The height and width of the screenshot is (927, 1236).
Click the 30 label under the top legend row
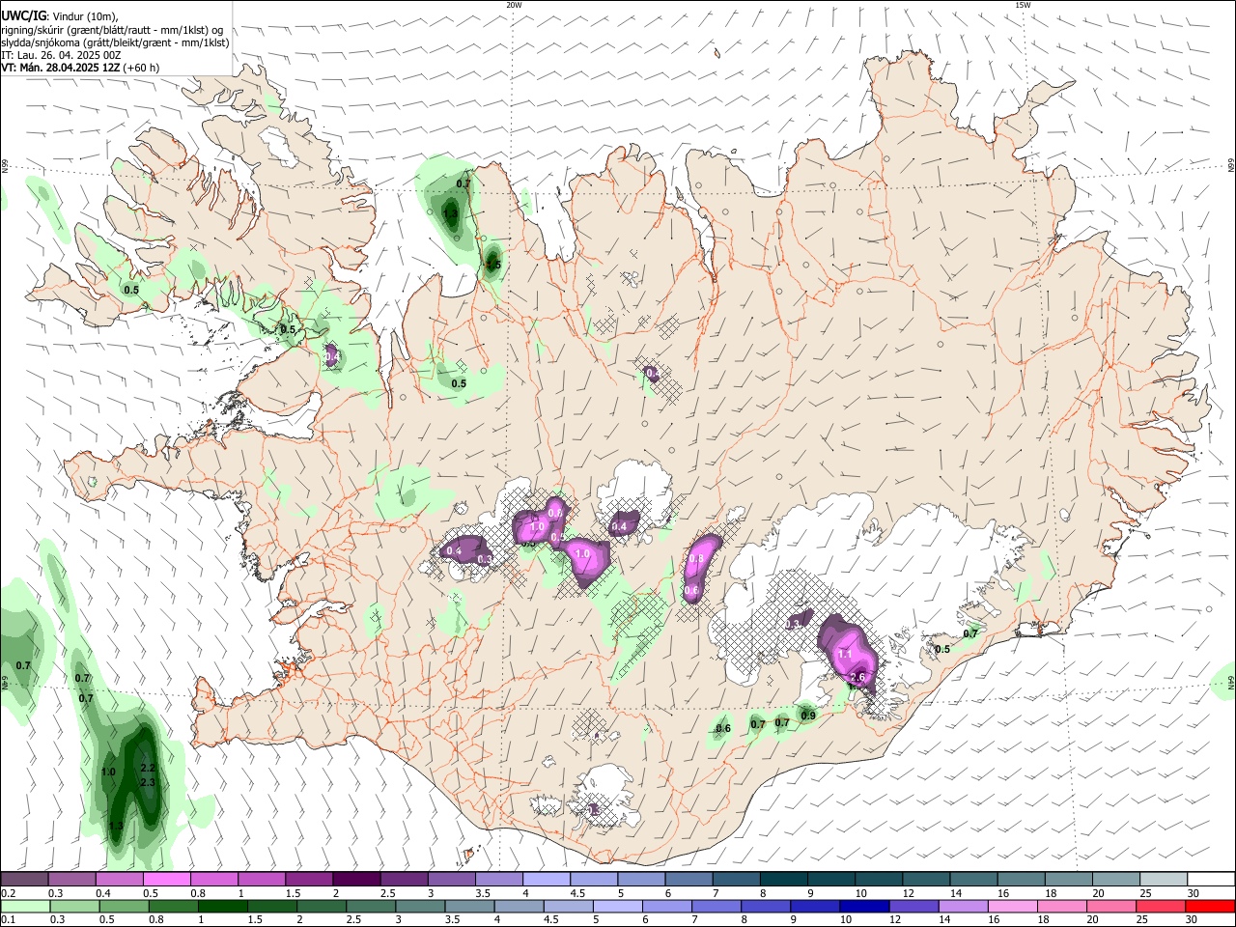[x=1194, y=893]
